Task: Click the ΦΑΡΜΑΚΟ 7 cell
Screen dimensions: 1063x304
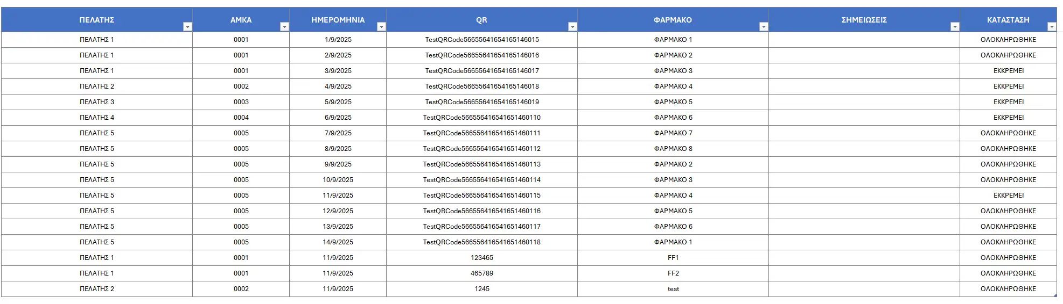Action: point(673,133)
